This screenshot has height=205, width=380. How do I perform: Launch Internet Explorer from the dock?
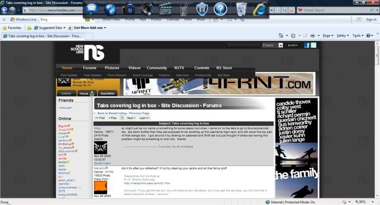[x=259, y=9]
